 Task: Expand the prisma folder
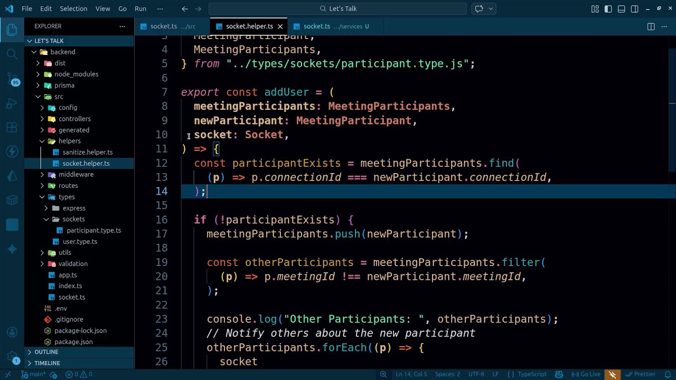coord(79,85)
